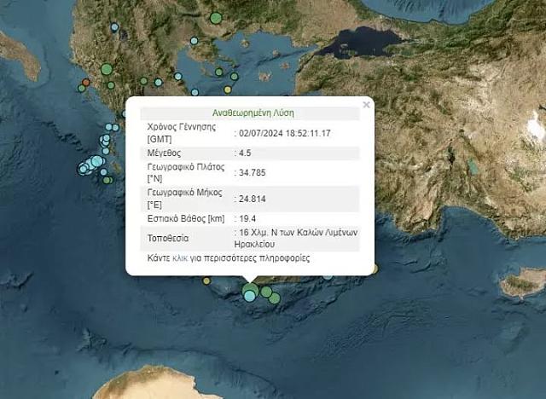Select the largest light blue marker in the Ionian cluster

click(97, 161)
